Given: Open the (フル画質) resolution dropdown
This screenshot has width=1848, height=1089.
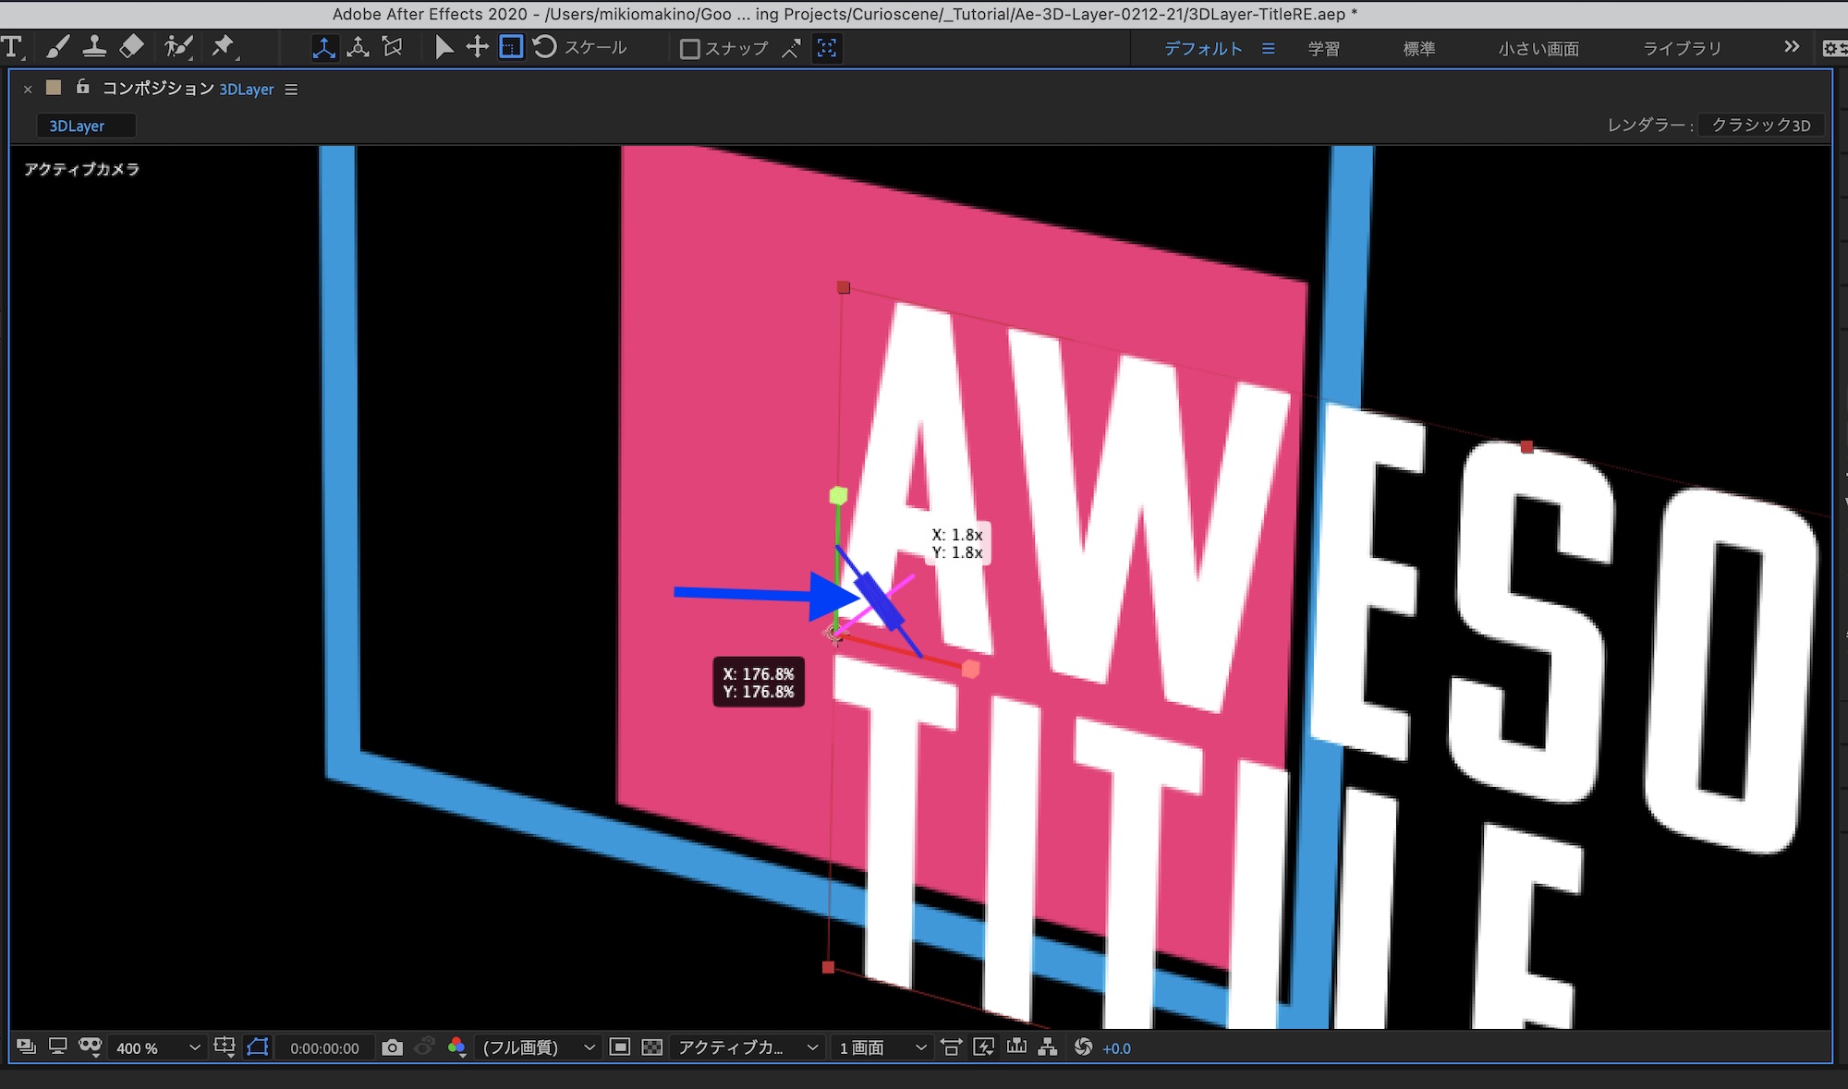Looking at the screenshot, I should coord(538,1047).
